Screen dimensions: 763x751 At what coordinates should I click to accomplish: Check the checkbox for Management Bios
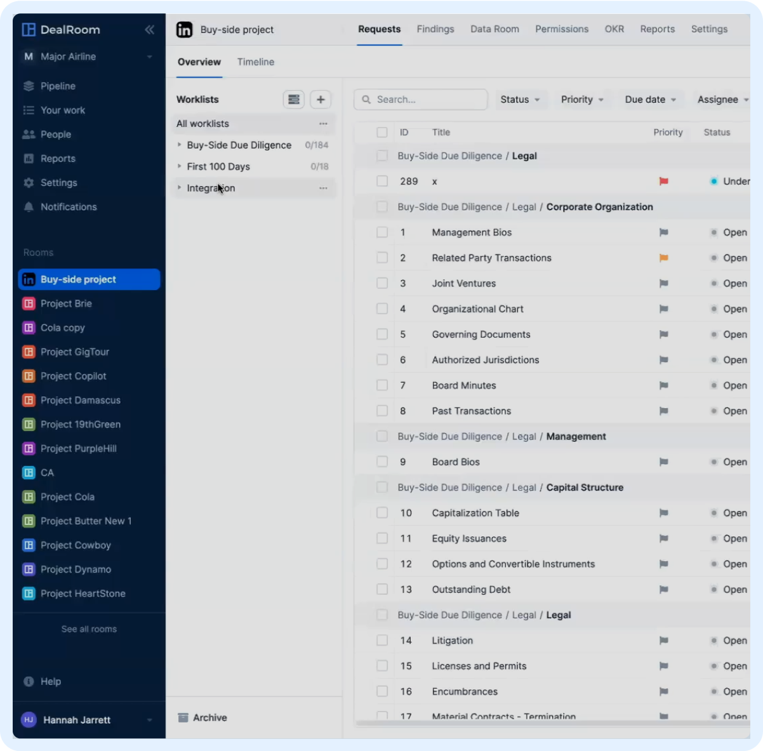click(x=381, y=232)
